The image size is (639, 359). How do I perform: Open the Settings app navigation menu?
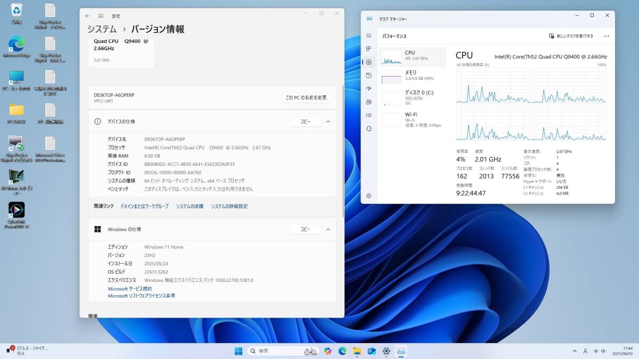101,16
